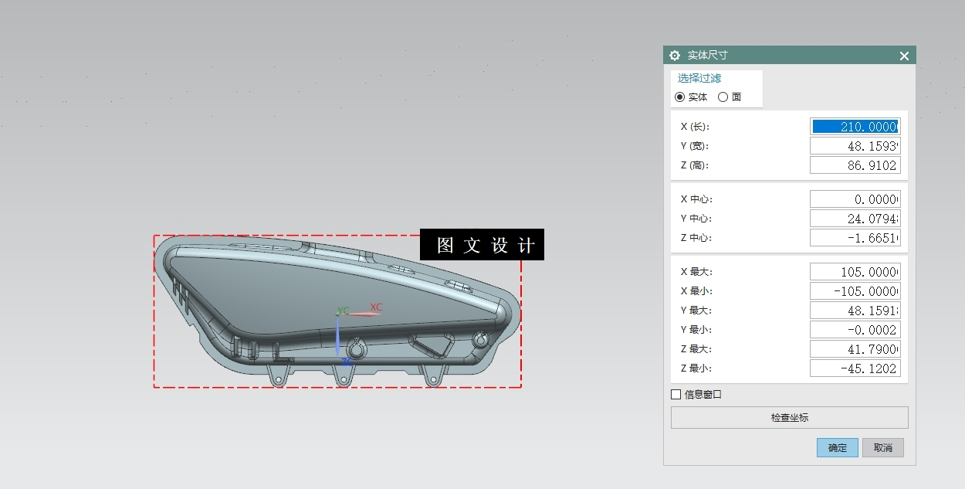Screen dimensions: 965x489
Task: Click the Y 中心 value field
Action: [x=855, y=219]
